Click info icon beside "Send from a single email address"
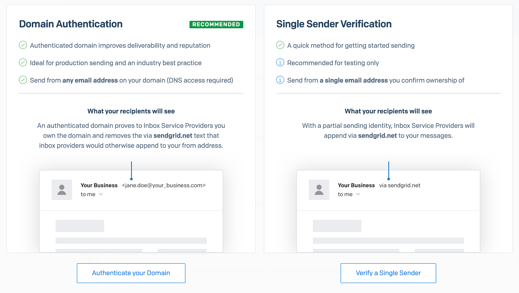 click(280, 80)
